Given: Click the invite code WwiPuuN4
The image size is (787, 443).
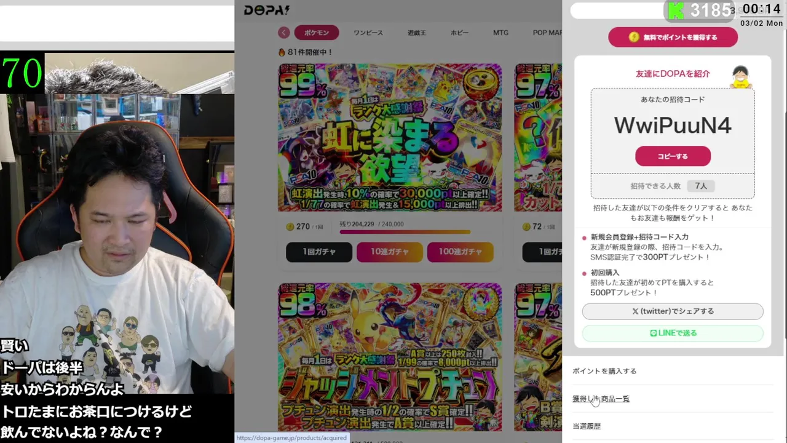Looking at the screenshot, I should pyautogui.click(x=673, y=126).
